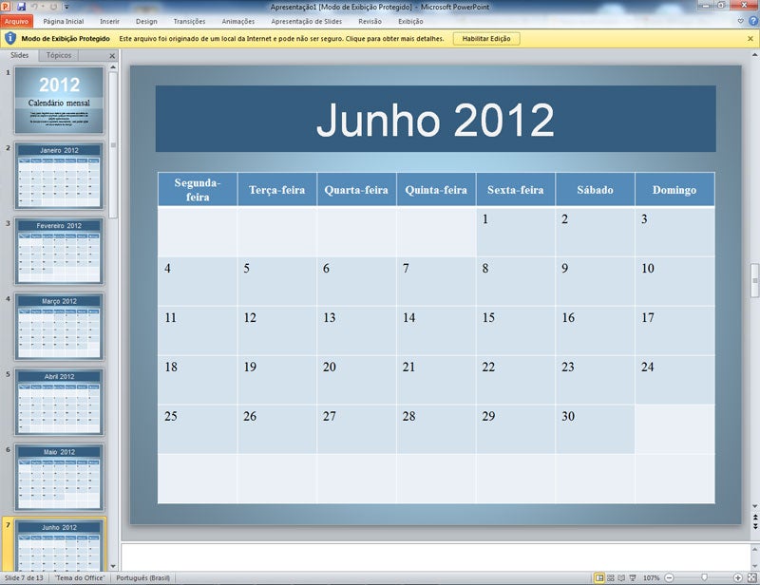Switch to Slide Sorter view icon
760x585 pixels.
point(611,577)
